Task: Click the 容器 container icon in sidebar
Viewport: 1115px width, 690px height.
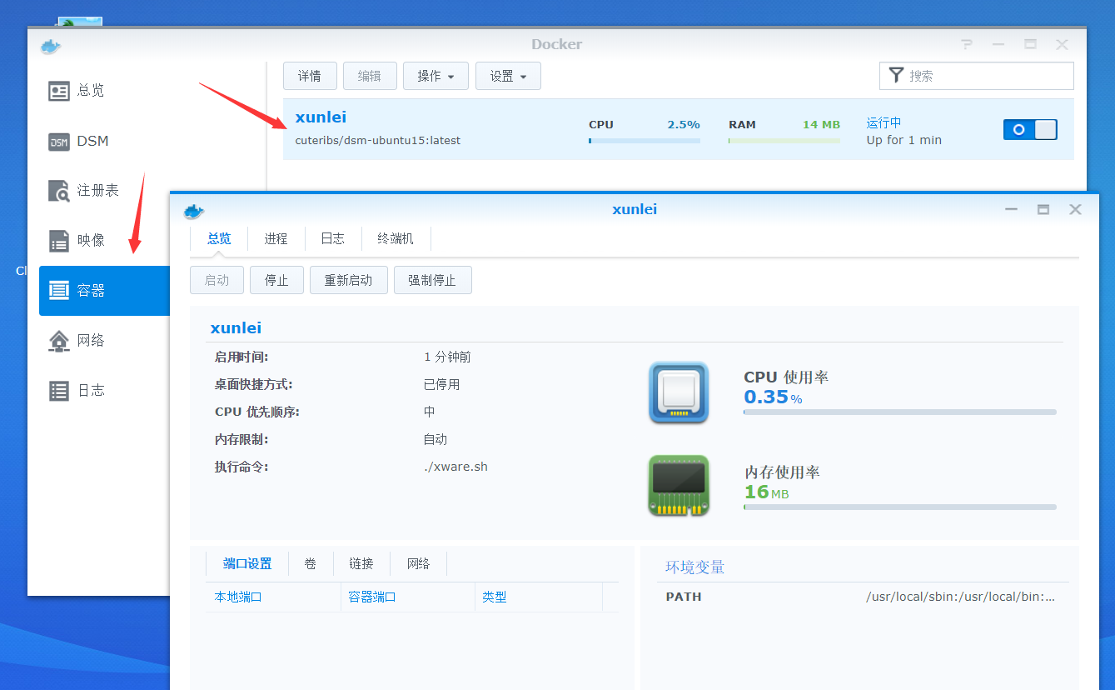Action: [x=59, y=291]
